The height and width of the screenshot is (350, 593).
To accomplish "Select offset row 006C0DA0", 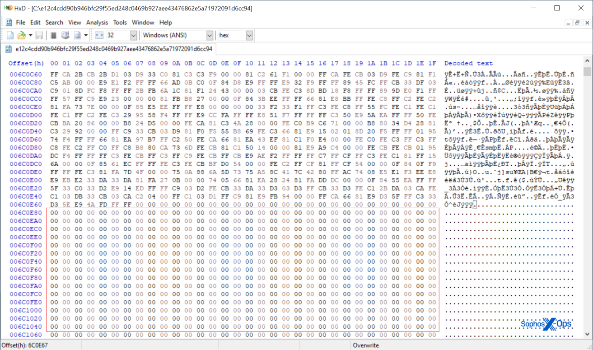I will pos(26,156).
